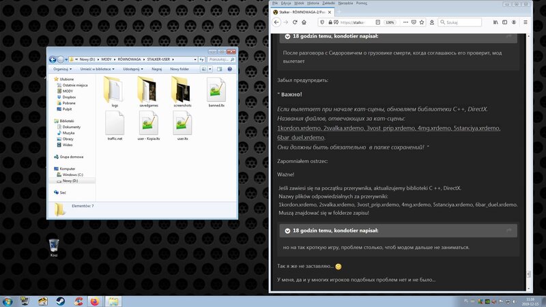This screenshot has width=546, height=307.
Task: Open the savedgames folder
Action: tap(147, 90)
